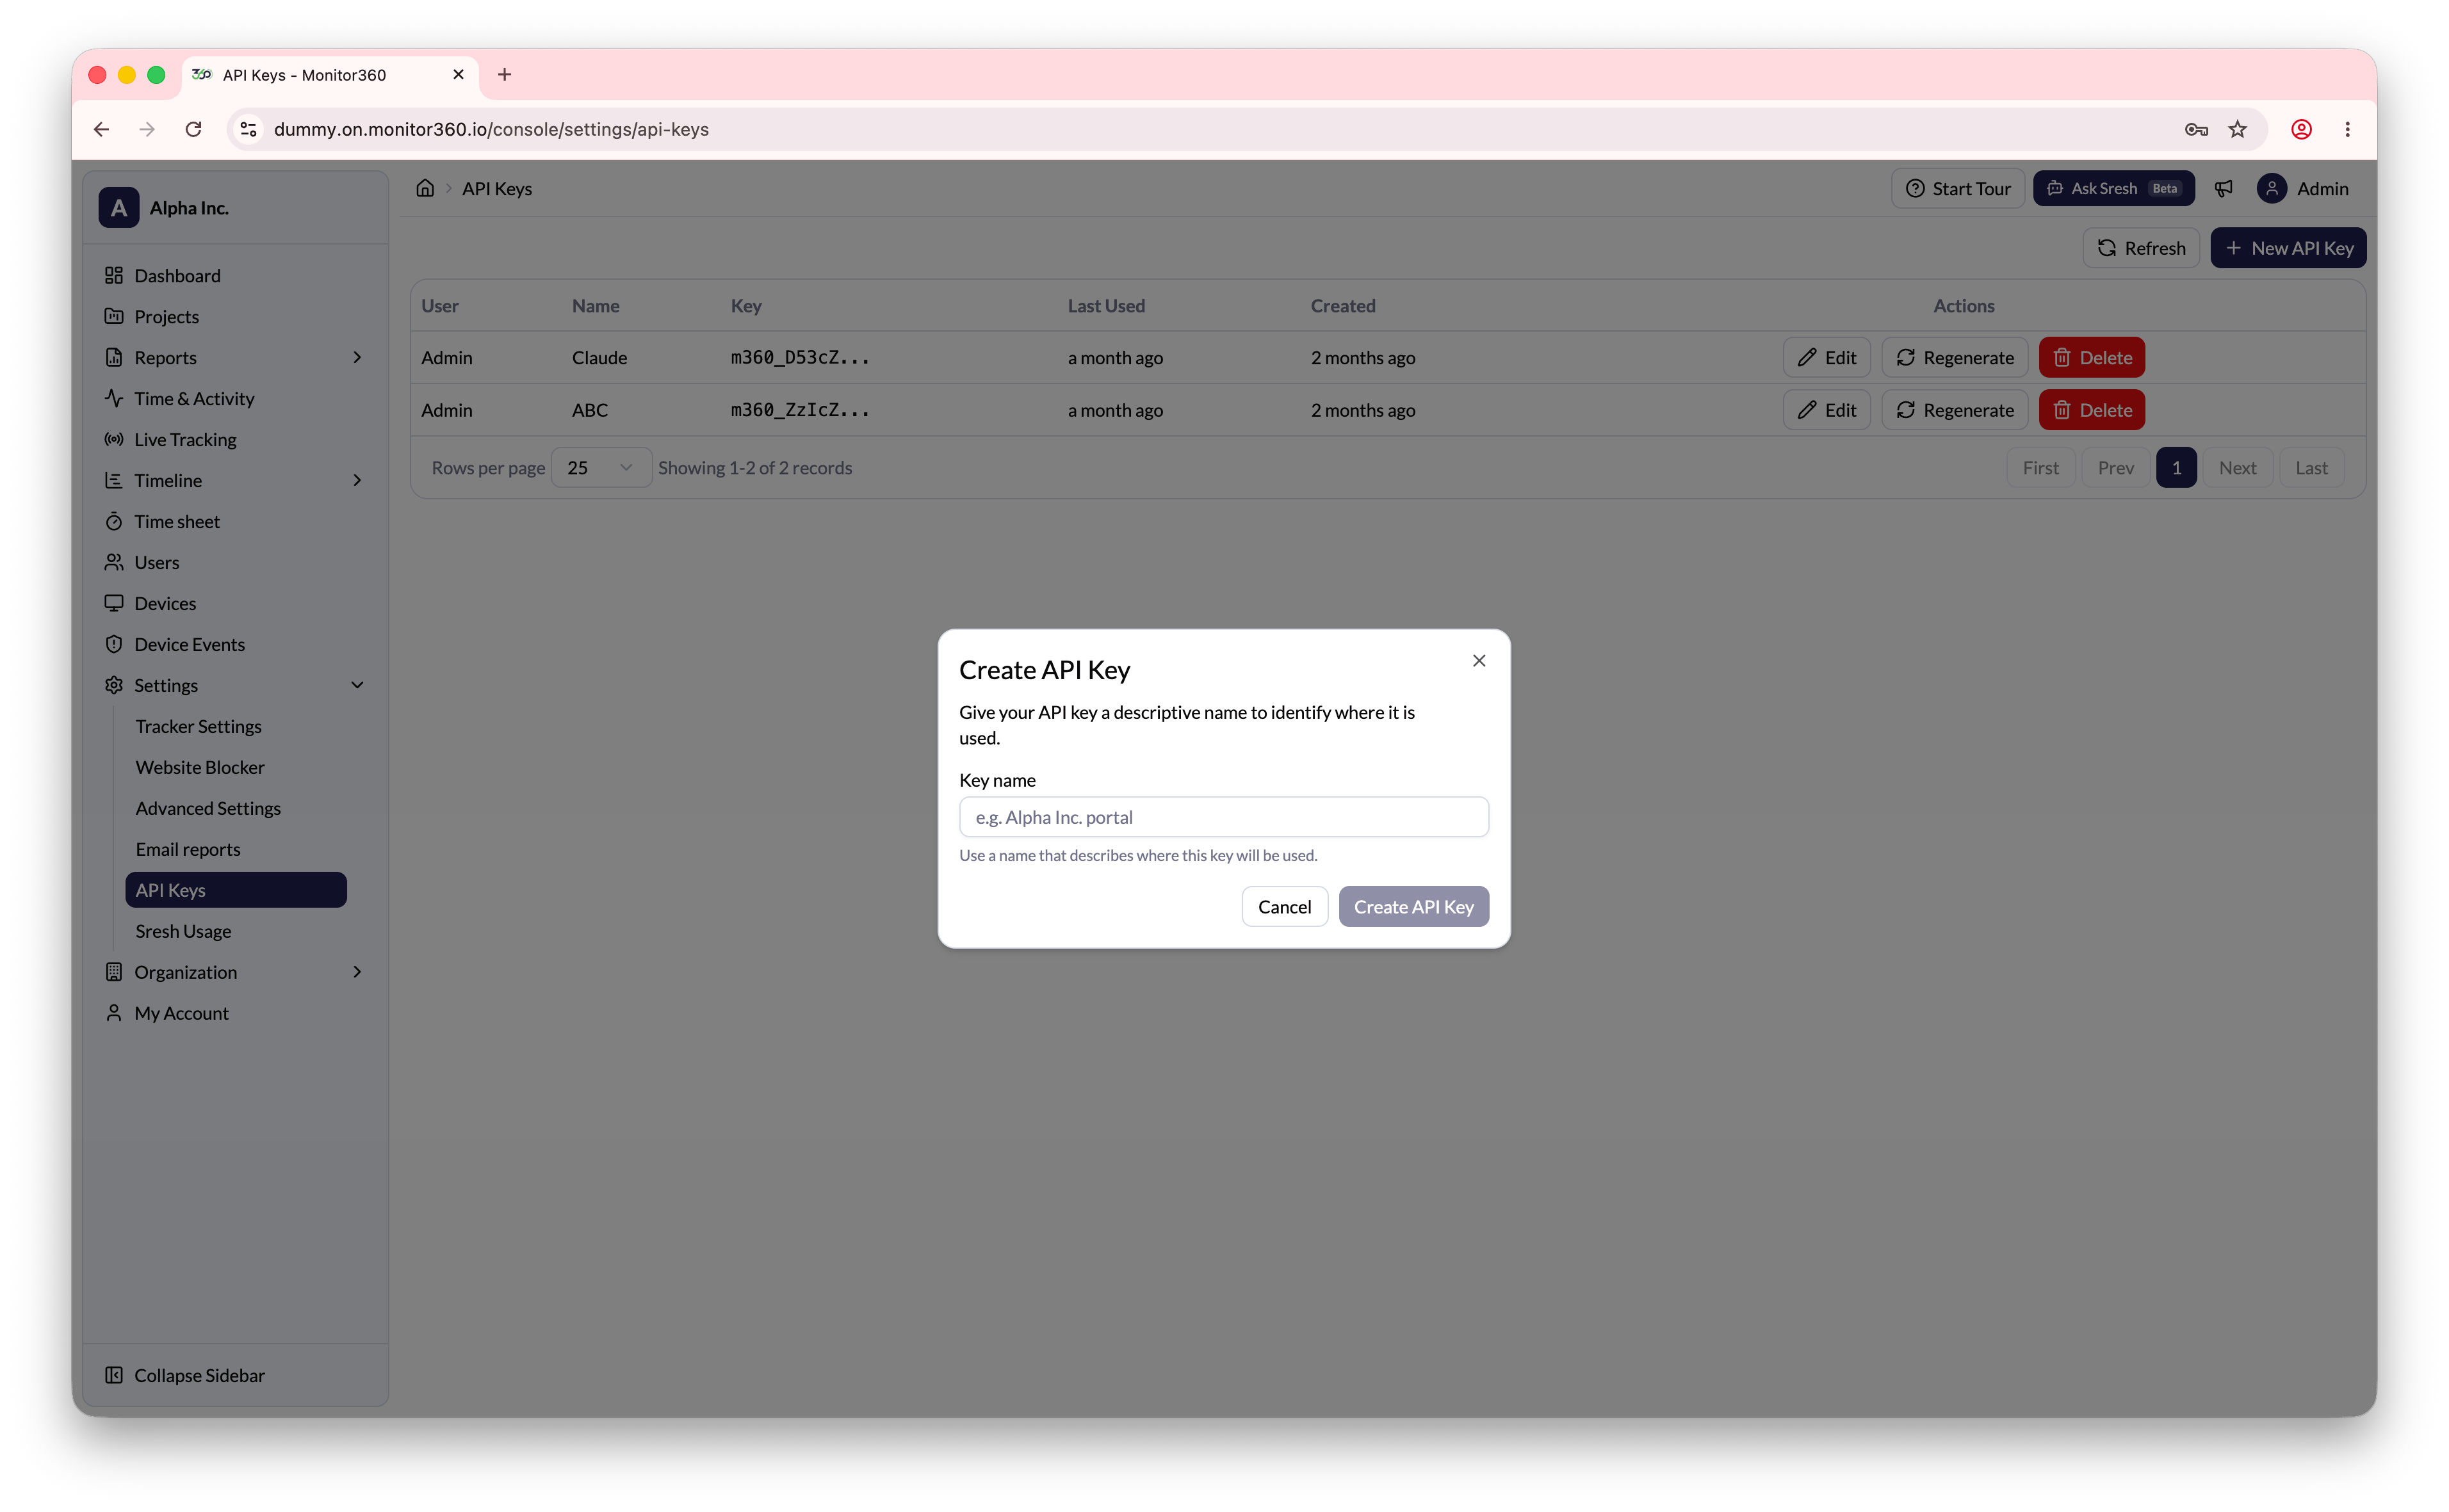Screen dimensions: 2449x1512
Task: Open the rows per page dropdown
Action: coord(600,467)
